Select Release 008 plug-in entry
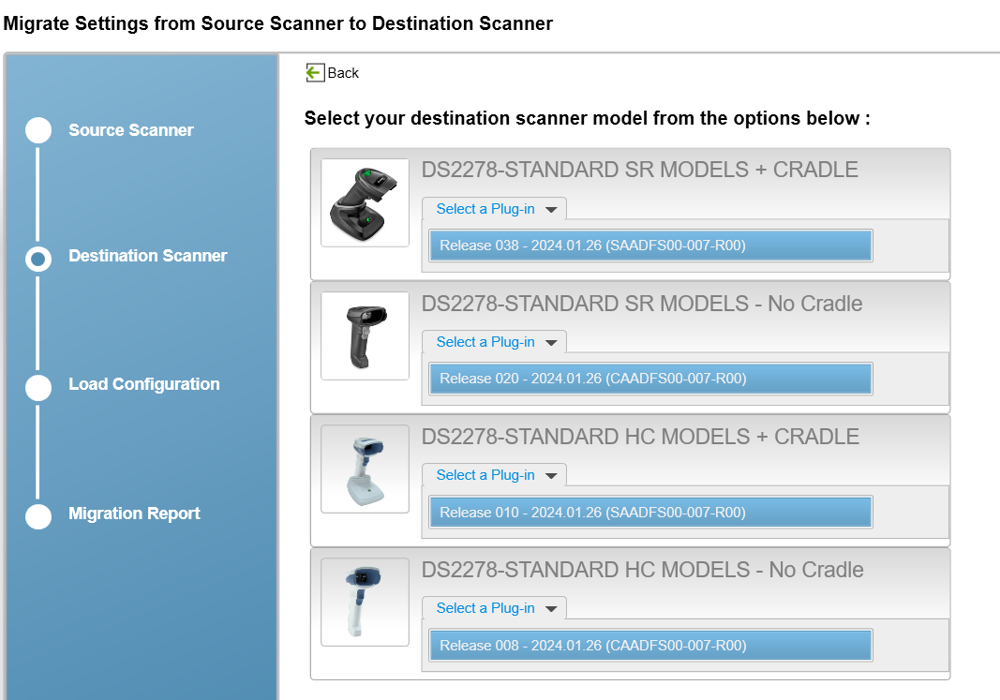This screenshot has height=700, width=1000. click(650, 644)
